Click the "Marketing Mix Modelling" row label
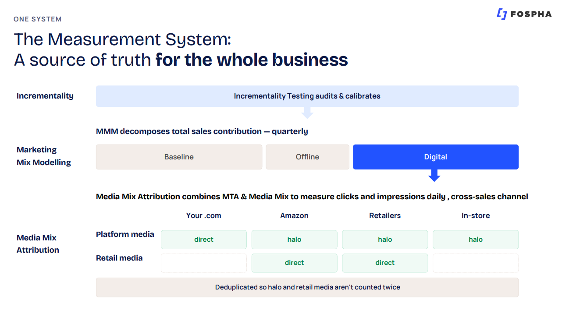The width and height of the screenshot is (562, 314). pos(44,156)
